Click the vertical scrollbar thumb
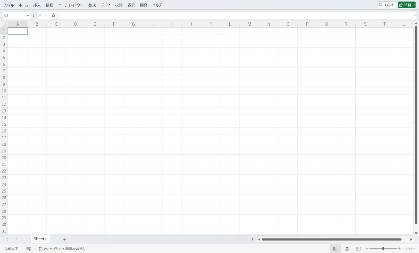The height and width of the screenshot is (253, 419). pos(416,124)
